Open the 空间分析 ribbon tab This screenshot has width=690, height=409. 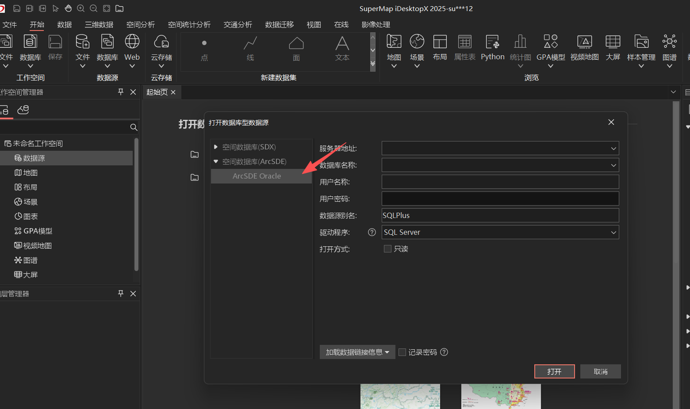[141, 25]
